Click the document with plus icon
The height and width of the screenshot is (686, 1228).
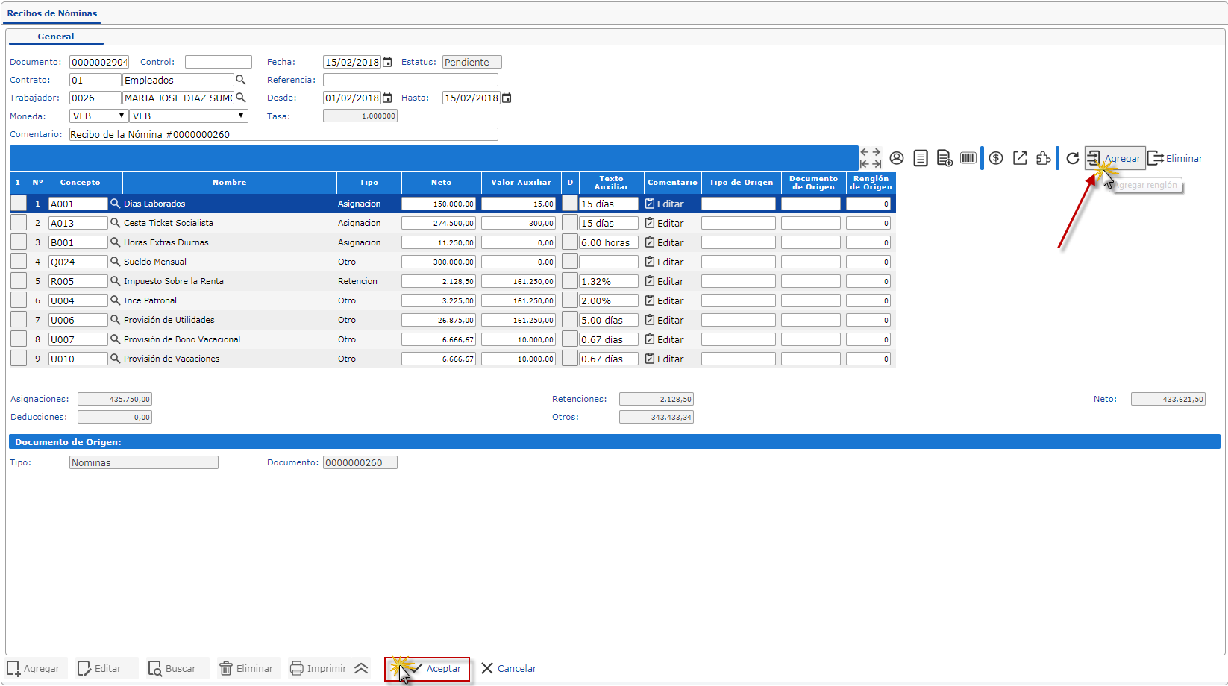tap(945, 158)
